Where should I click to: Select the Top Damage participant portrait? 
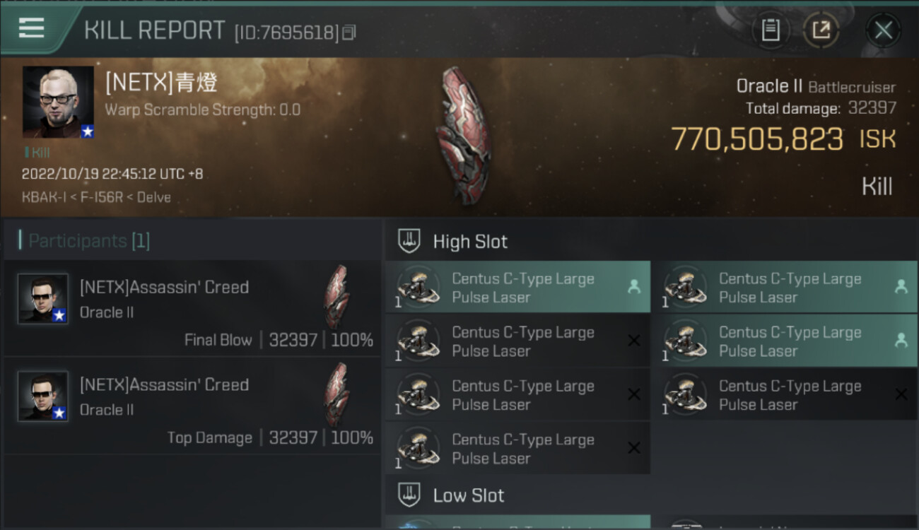(x=43, y=396)
